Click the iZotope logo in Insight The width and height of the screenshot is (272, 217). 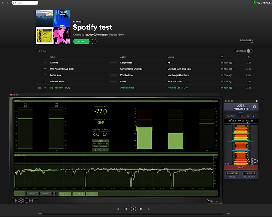pyautogui.click(x=212, y=201)
